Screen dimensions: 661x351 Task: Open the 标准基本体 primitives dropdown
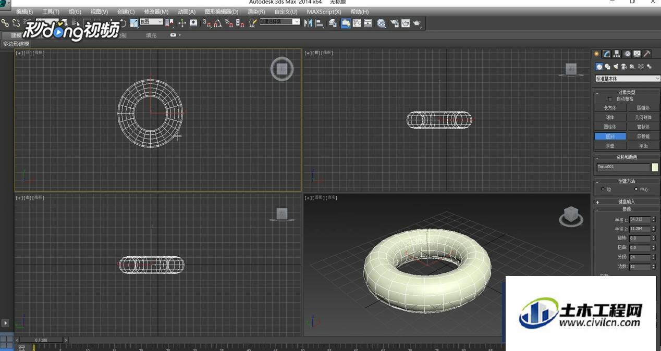(628, 79)
